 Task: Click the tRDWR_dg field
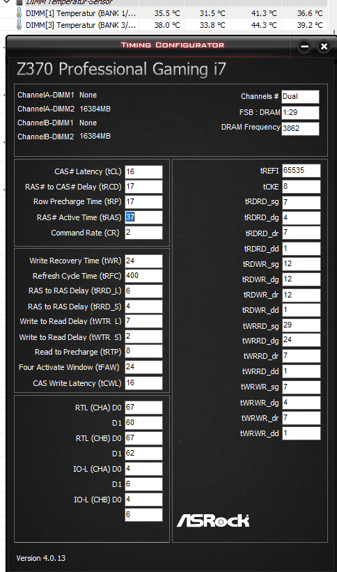(301, 279)
